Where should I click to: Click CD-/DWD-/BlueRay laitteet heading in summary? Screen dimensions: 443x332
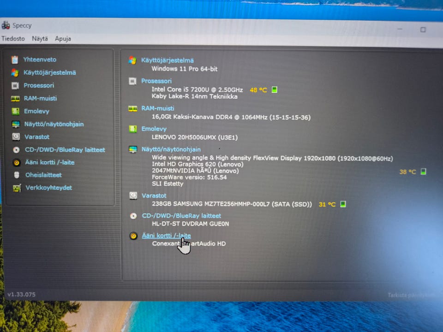click(x=181, y=216)
